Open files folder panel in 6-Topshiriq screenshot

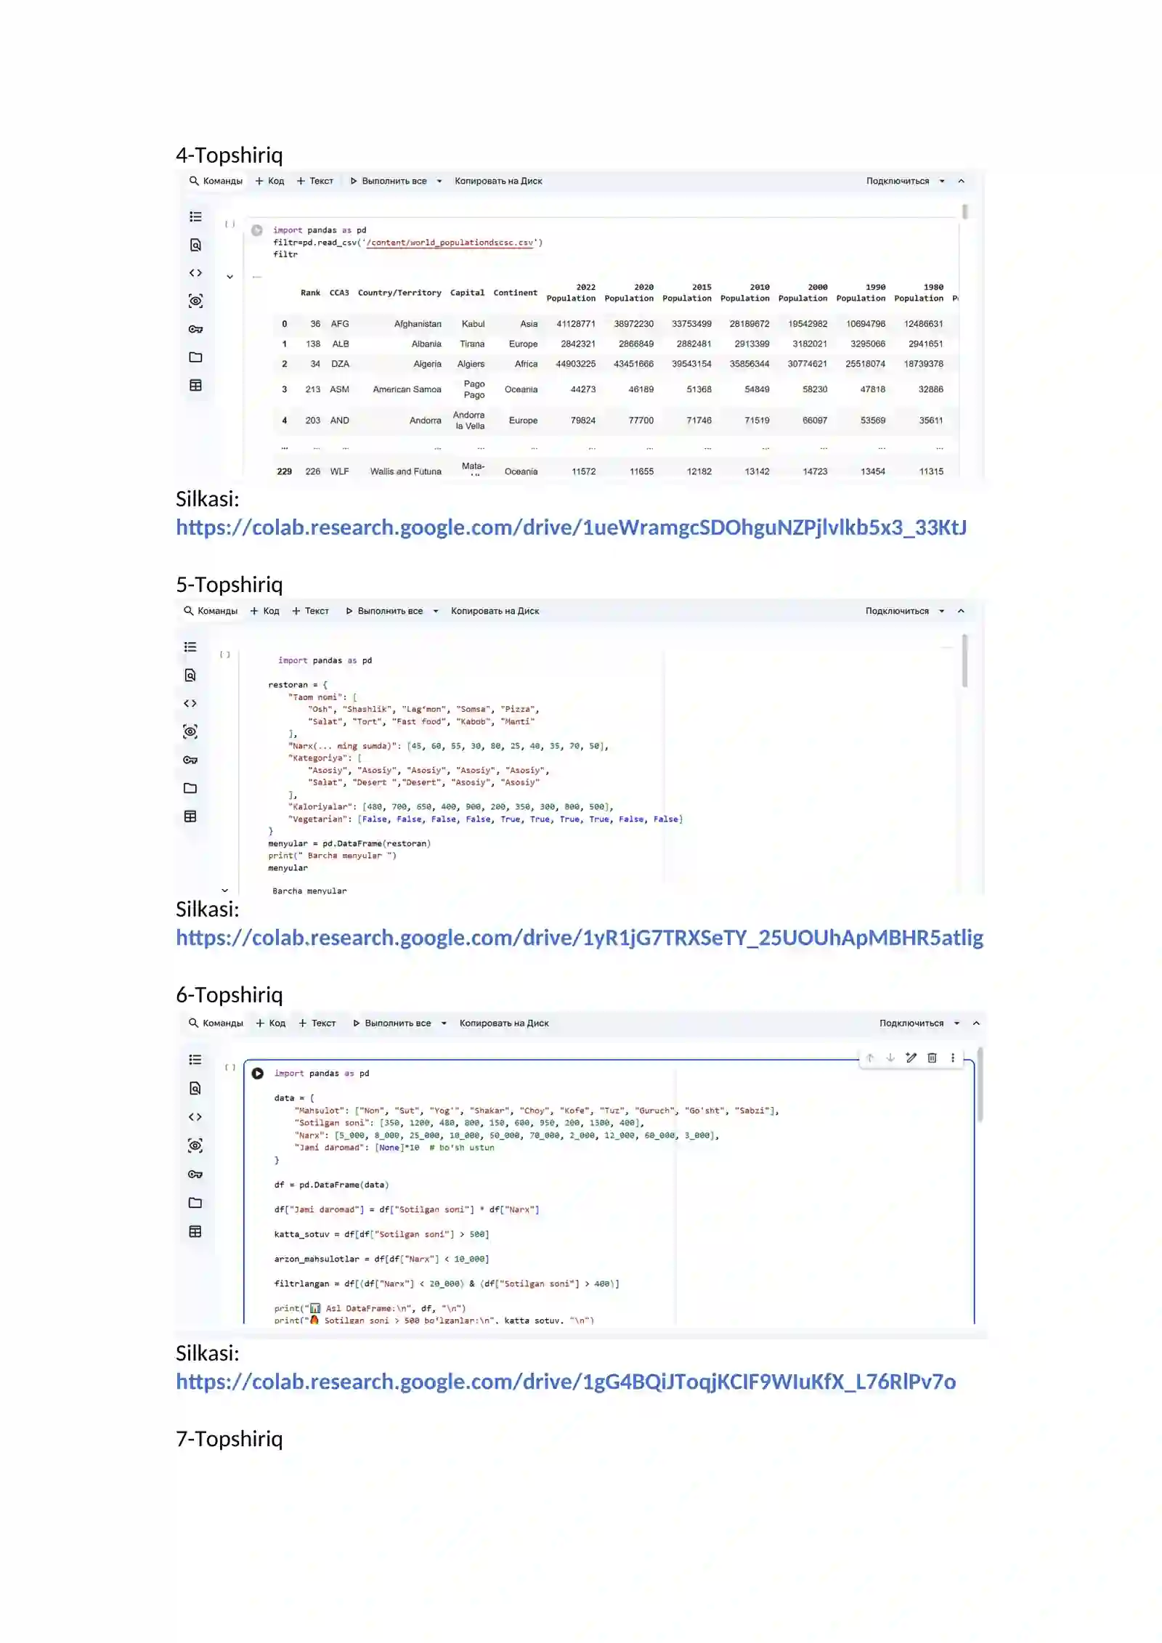(195, 1203)
